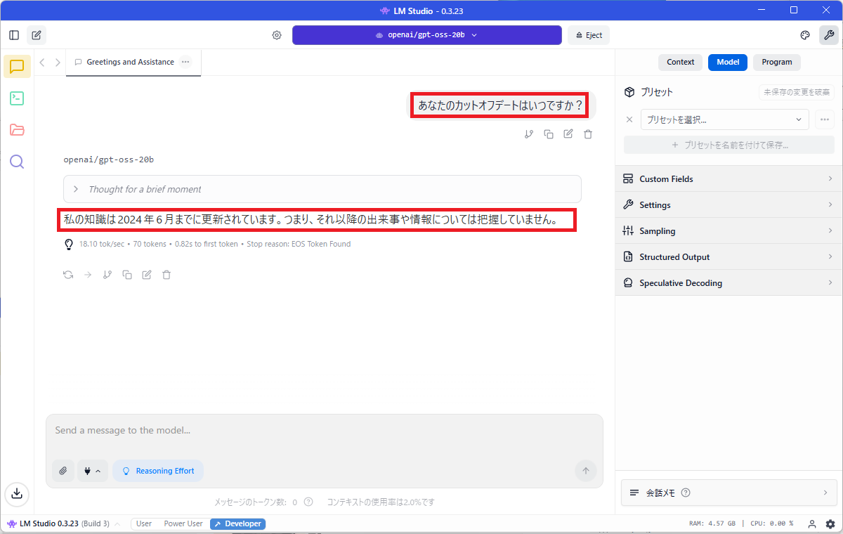Screen dimensions: 843x534
Task: Toggle Reasoning Effort option
Action: [x=158, y=471]
